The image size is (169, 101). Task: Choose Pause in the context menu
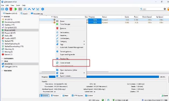pos(71,21)
